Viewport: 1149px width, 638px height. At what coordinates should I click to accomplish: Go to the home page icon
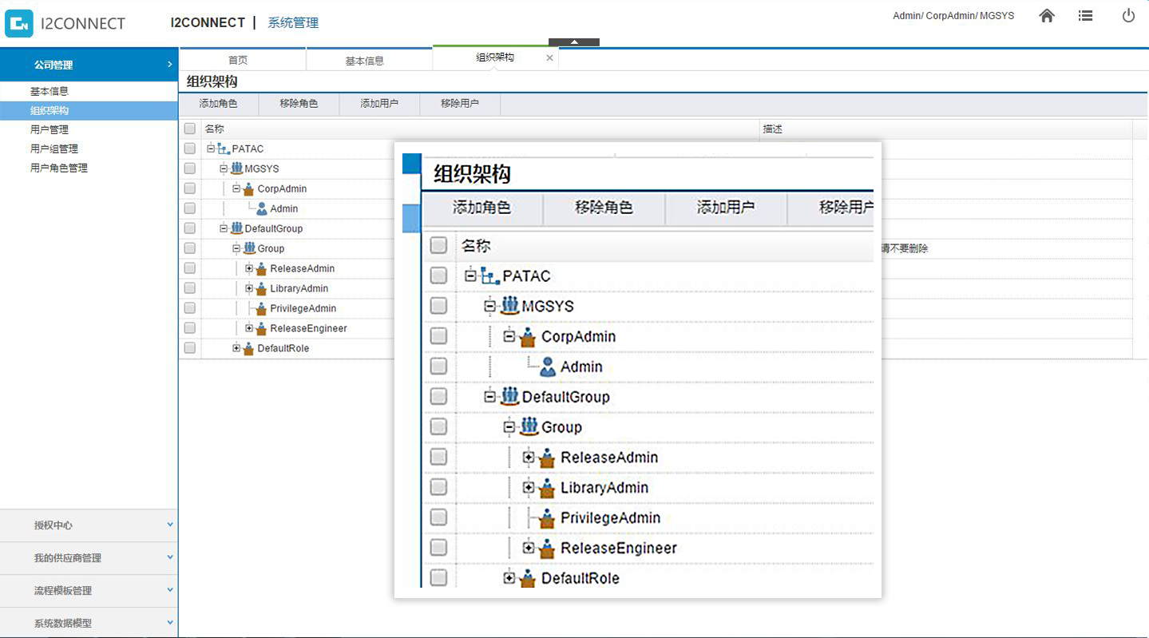(x=1047, y=16)
